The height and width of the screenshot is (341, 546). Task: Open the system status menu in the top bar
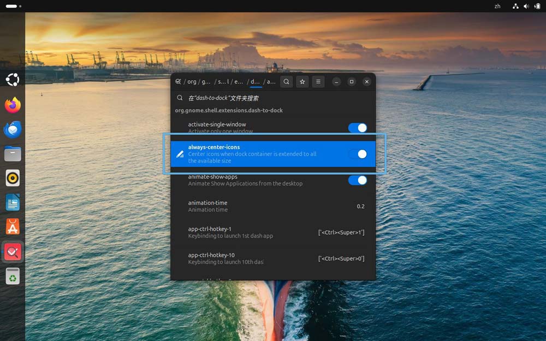[x=526, y=6]
